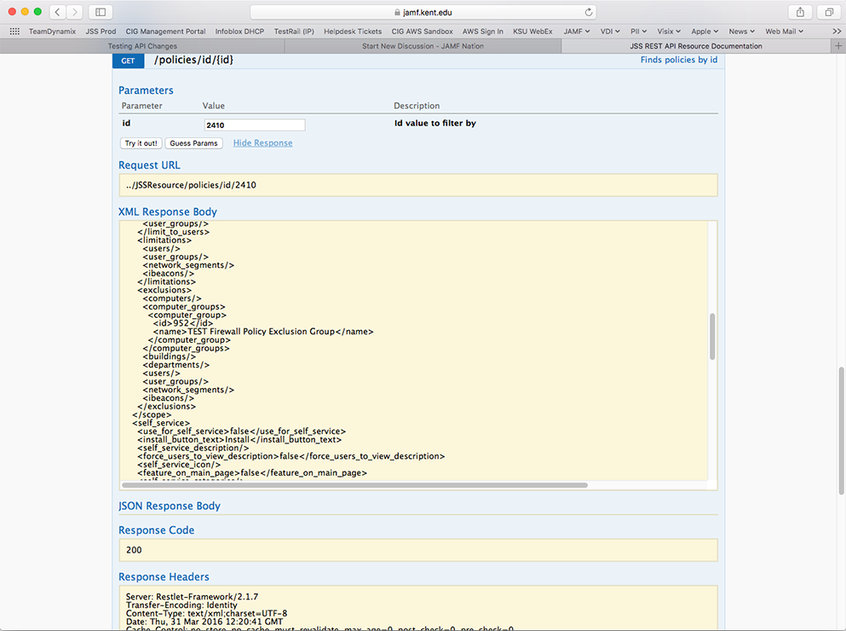Image resolution: width=846 pixels, height=631 pixels.
Task: Show all tabs overview icon
Action: click(829, 12)
